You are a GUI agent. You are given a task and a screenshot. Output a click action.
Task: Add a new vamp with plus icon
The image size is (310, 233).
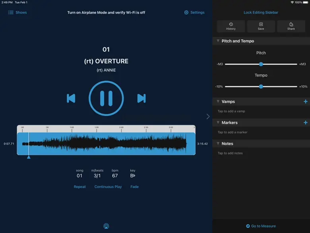click(305, 102)
